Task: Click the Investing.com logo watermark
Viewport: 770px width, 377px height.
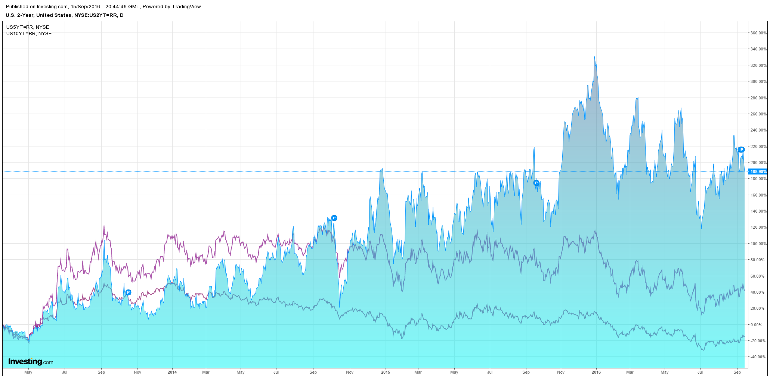Action: coord(31,362)
